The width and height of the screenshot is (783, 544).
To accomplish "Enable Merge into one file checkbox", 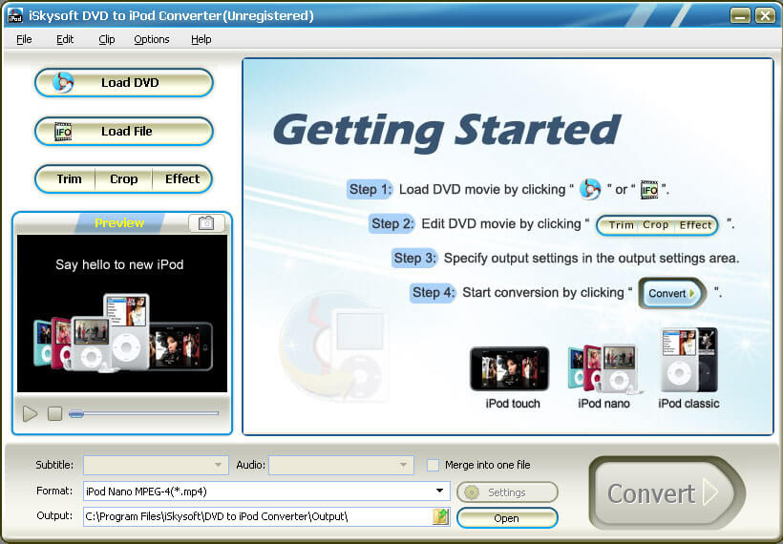I will coord(434,465).
